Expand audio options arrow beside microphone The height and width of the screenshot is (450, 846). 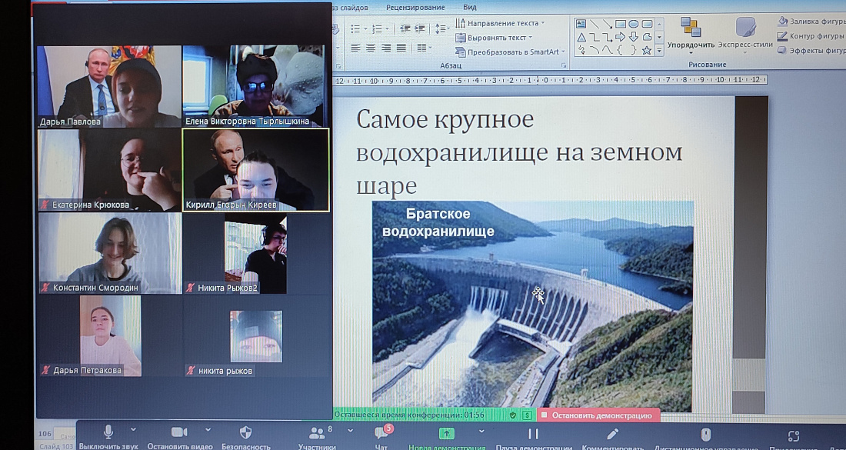click(133, 430)
